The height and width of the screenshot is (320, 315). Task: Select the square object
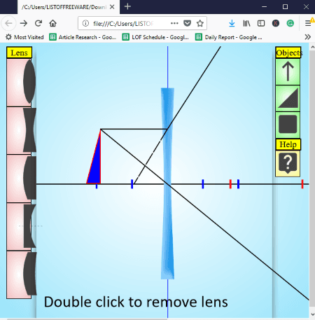coord(288,125)
